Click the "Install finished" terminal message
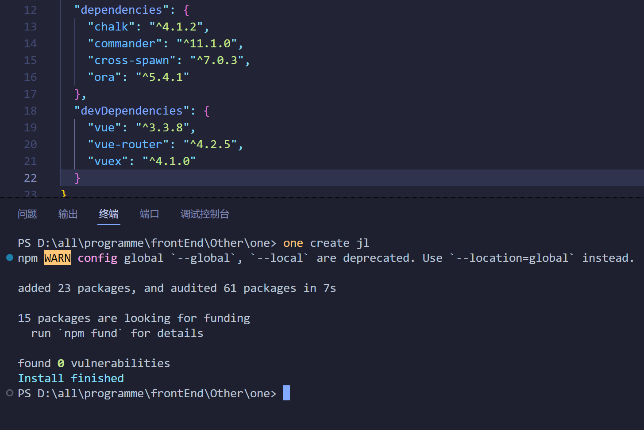 pos(71,378)
